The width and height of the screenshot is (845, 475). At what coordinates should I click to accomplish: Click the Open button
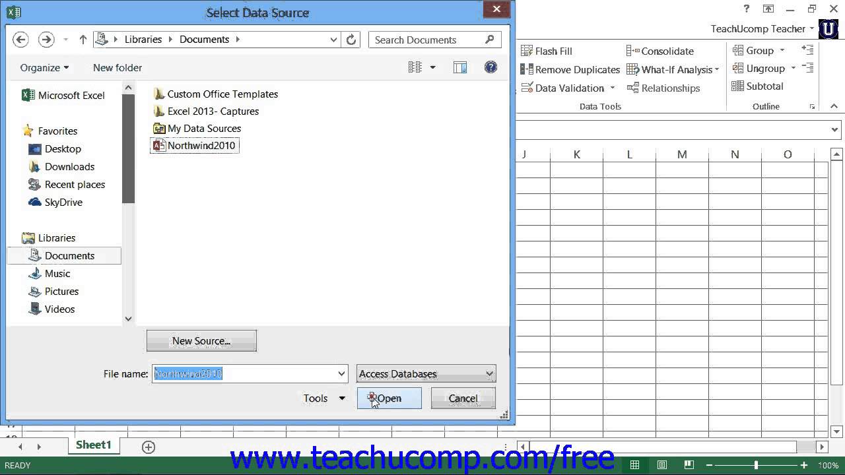coord(389,398)
